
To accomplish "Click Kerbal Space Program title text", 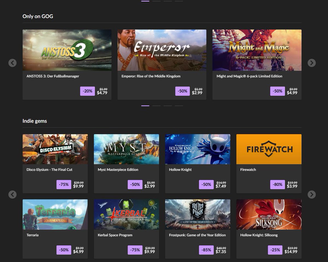I will point(115,235).
